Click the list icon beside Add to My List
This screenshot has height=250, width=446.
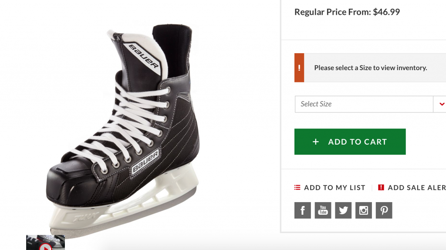coord(297,188)
